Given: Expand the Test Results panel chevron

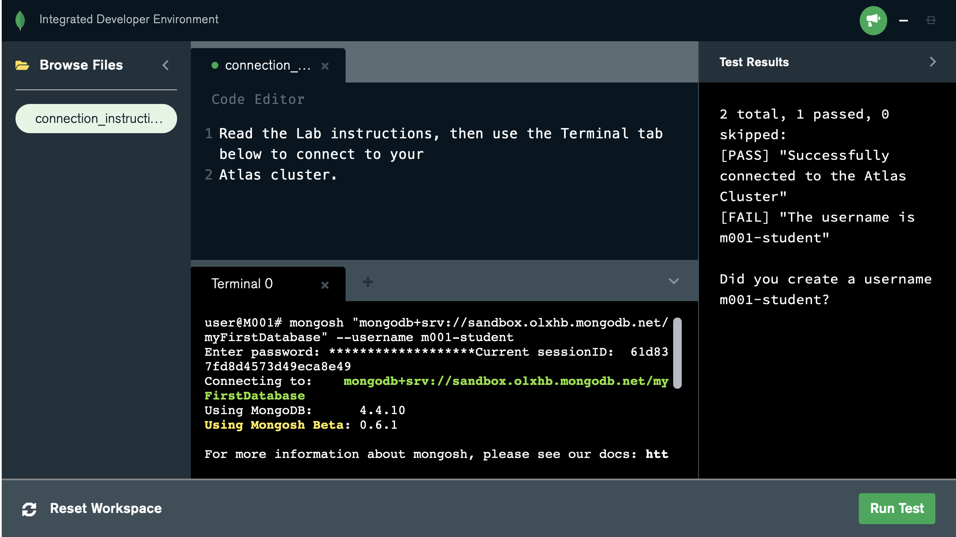Looking at the screenshot, I should click(933, 62).
